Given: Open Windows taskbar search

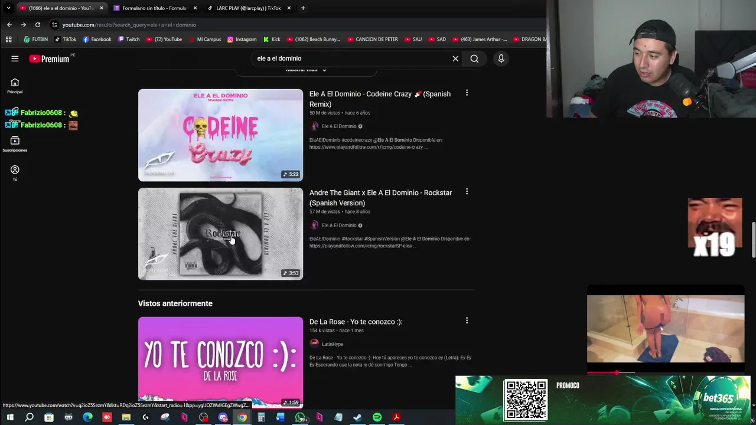Looking at the screenshot, I should pyautogui.click(x=29, y=417).
